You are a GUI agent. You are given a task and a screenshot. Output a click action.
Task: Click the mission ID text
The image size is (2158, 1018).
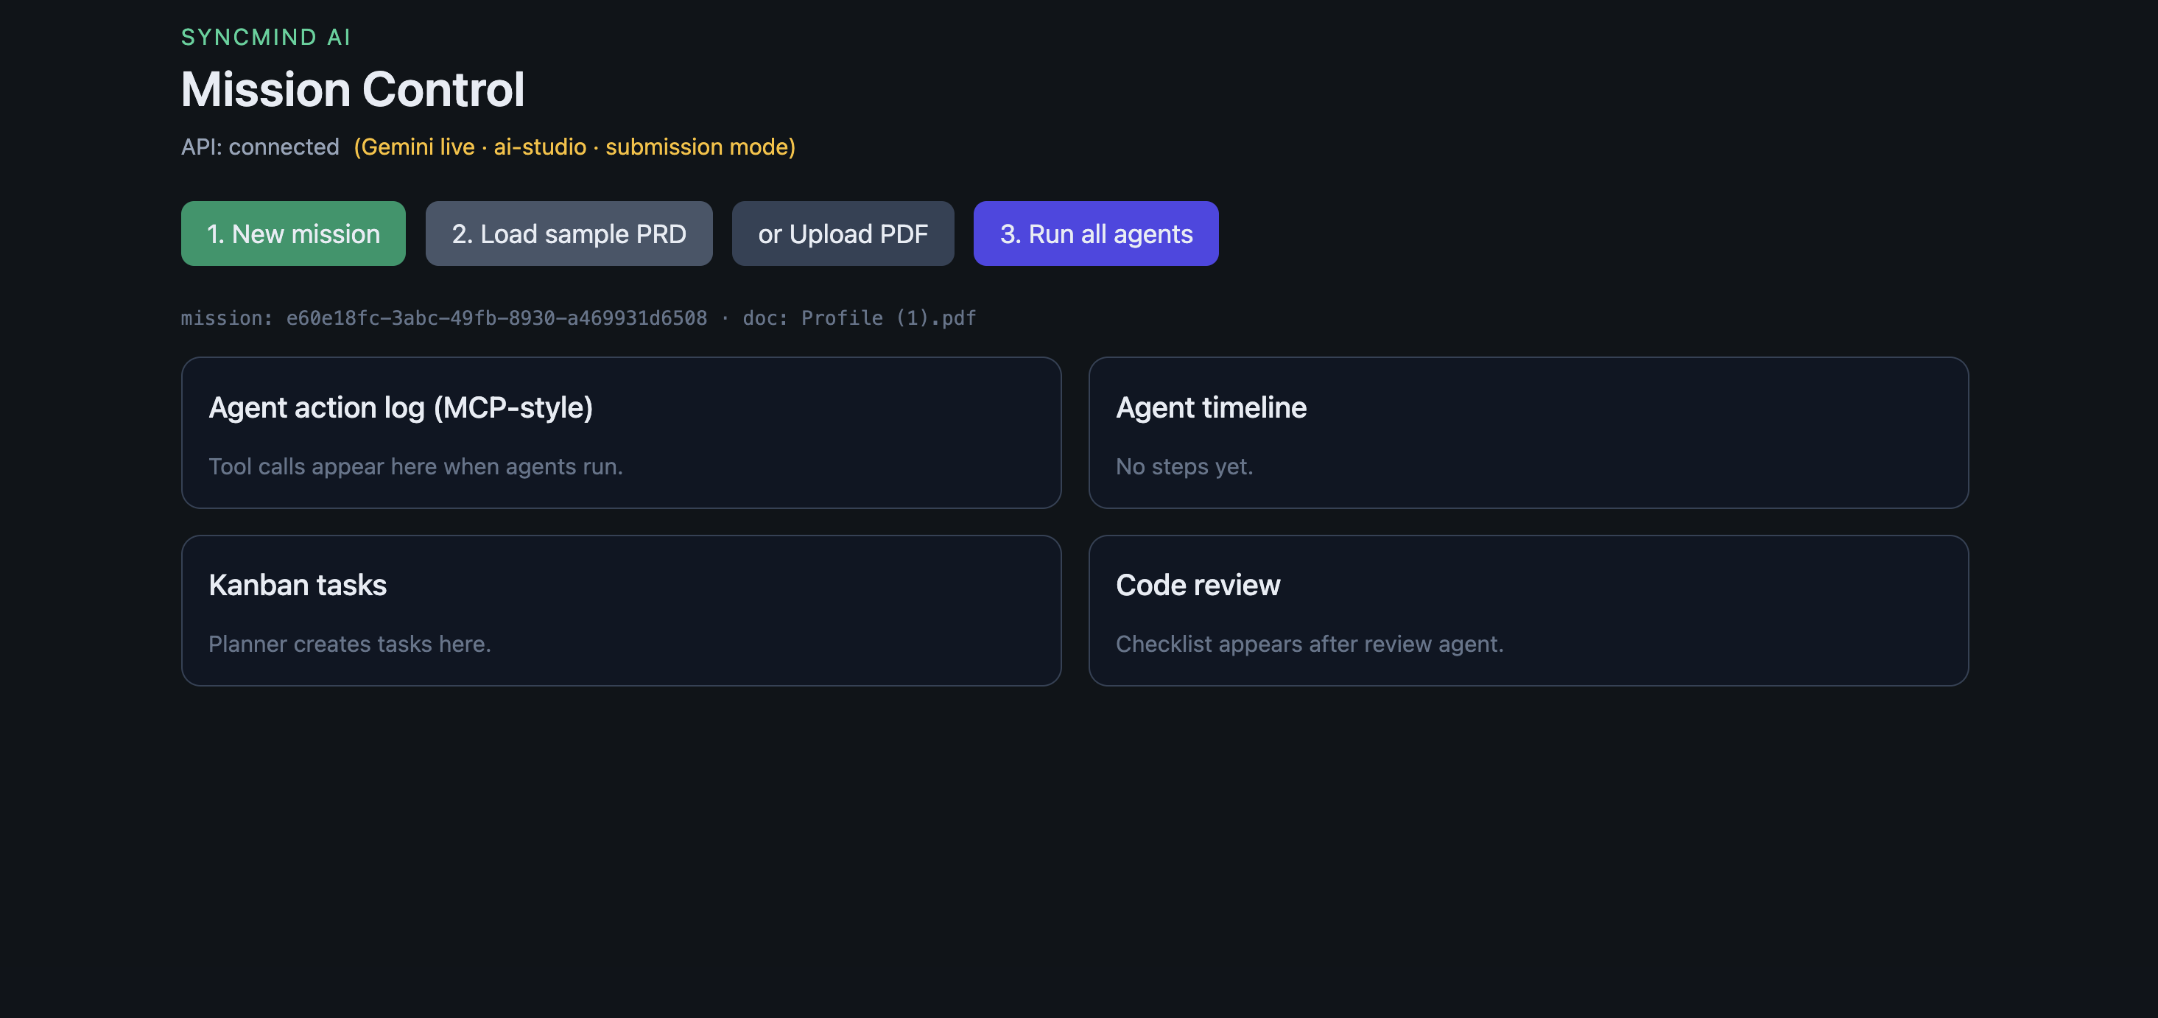coord(444,318)
